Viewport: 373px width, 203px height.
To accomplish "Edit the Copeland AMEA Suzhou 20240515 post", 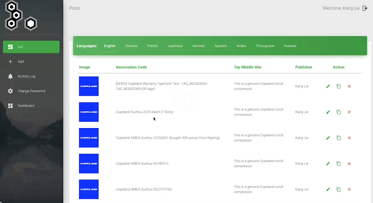I will point(328,164).
